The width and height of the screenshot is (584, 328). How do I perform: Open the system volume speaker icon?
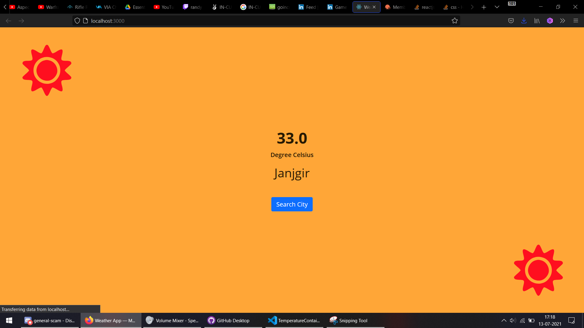[x=513, y=320]
